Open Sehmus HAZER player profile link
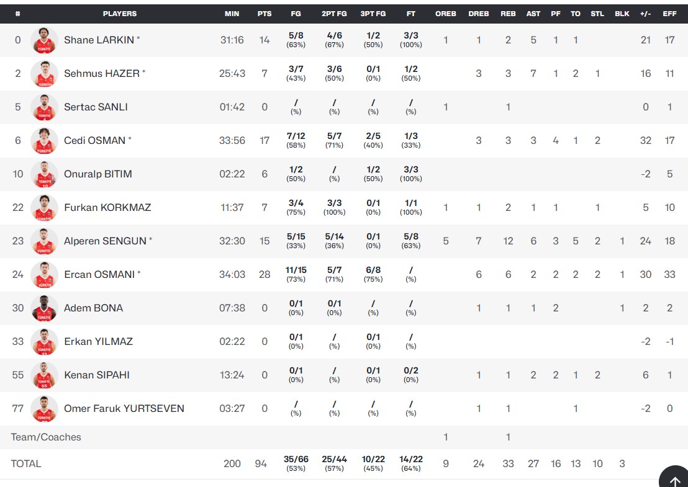Image resolution: width=688 pixels, height=487 pixels. [x=102, y=73]
